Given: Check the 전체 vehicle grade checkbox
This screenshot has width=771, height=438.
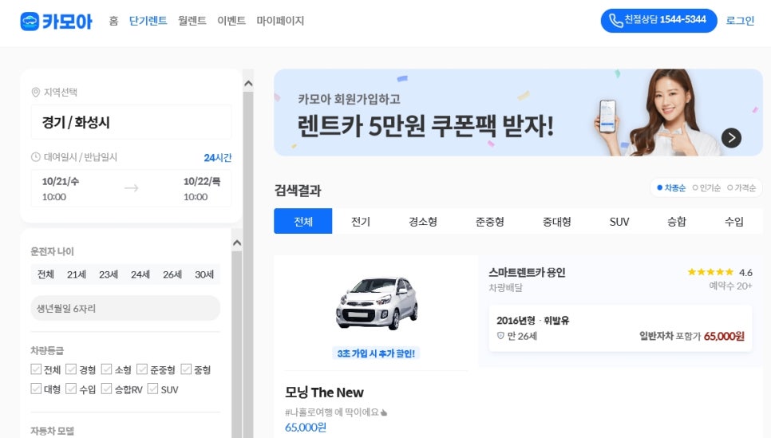Looking at the screenshot, I should click(x=36, y=369).
